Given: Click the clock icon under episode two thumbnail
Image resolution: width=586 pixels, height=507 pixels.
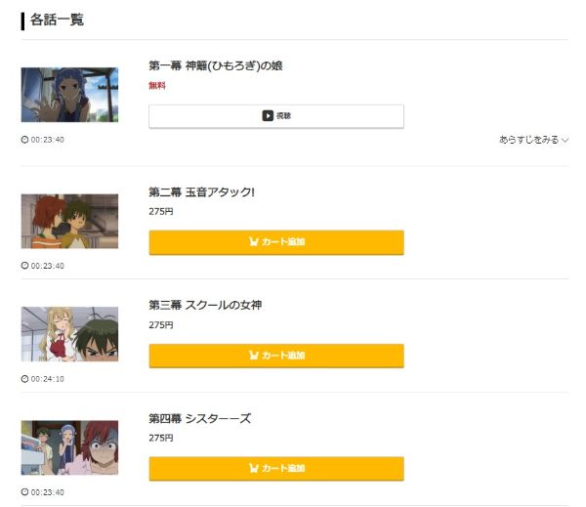Looking at the screenshot, I should (x=24, y=266).
